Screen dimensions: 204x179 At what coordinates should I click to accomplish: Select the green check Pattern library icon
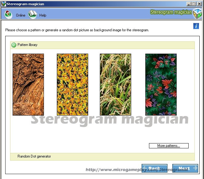coord(14,45)
